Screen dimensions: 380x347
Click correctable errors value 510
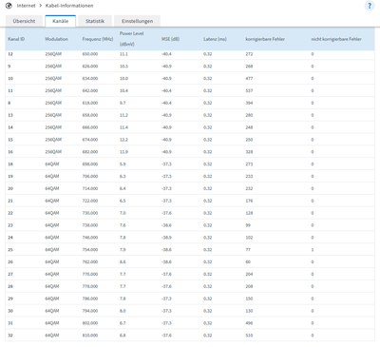pos(249,336)
